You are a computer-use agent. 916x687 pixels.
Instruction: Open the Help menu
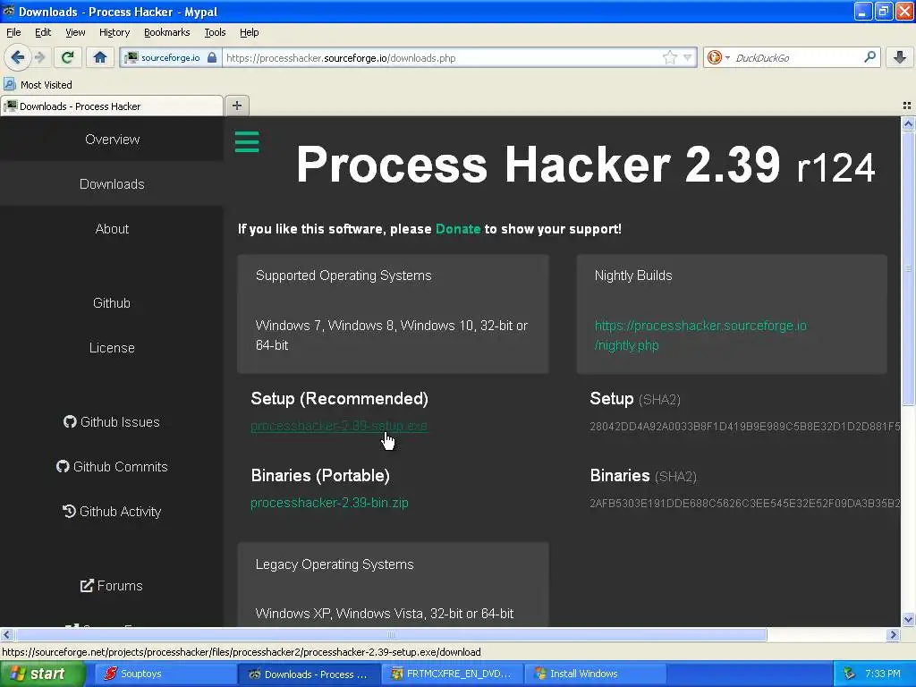pyautogui.click(x=249, y=32)
